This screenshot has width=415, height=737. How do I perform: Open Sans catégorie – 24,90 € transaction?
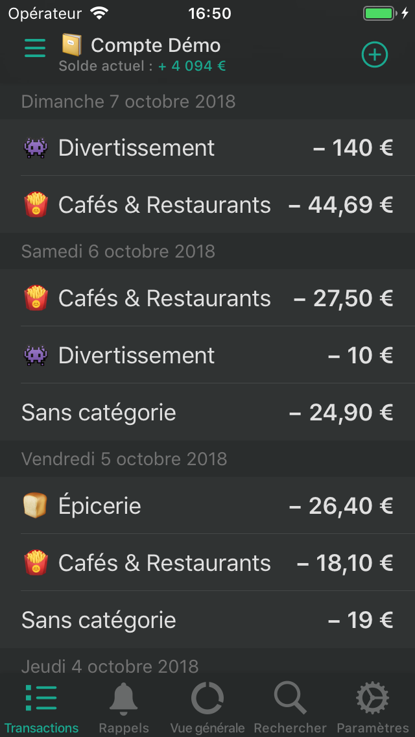[x=207, y=413]
